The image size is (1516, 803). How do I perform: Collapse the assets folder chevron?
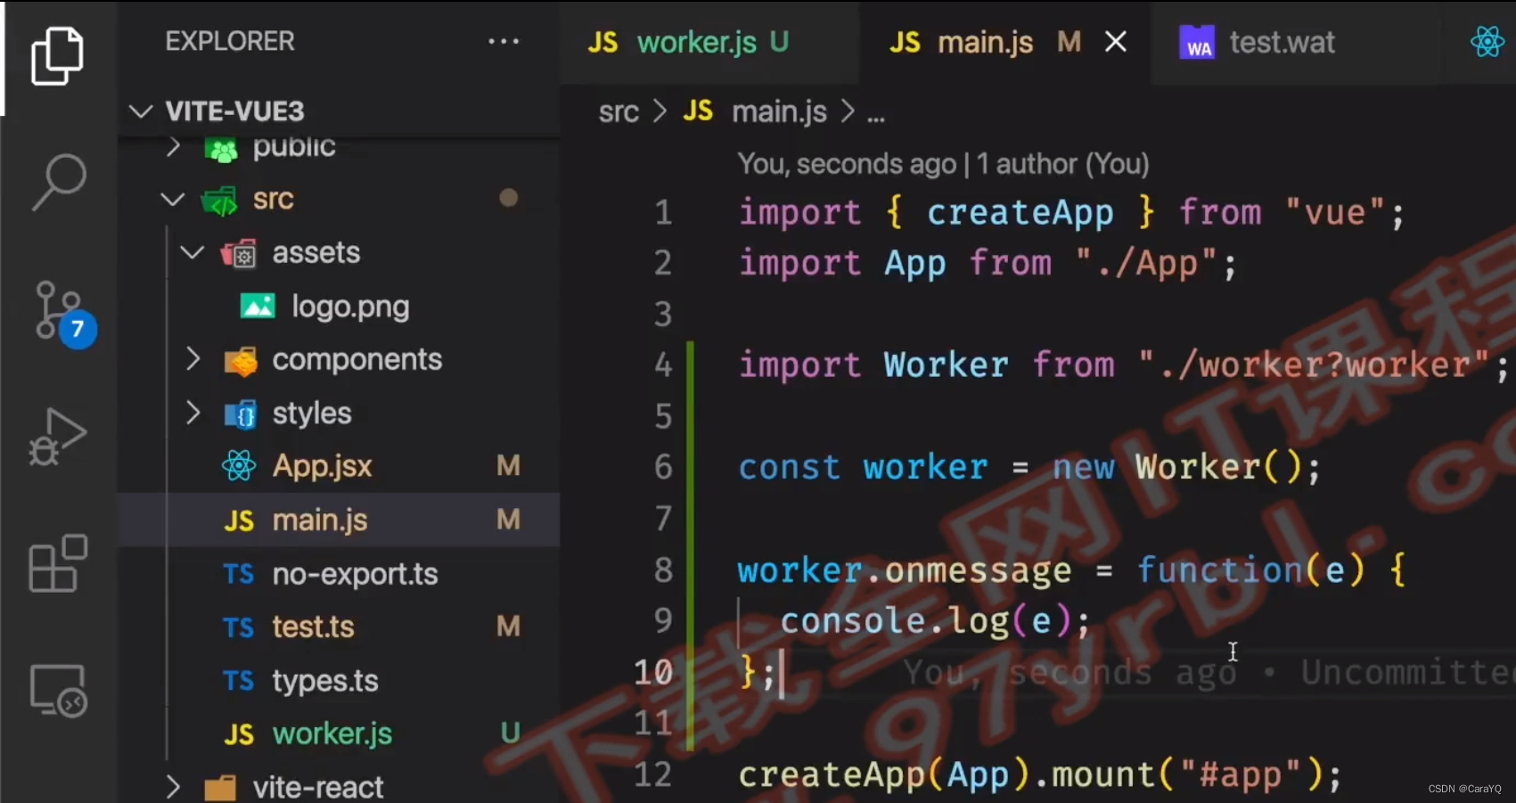[x=192, y=253]
